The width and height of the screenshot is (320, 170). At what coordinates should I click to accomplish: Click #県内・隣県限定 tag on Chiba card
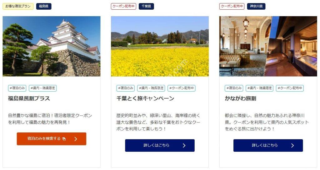151,88
